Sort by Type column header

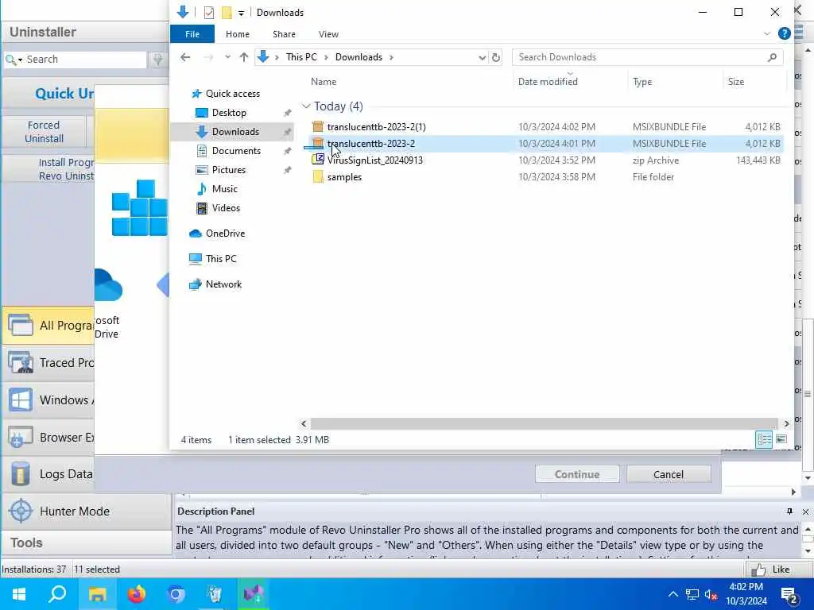click(x=642, y=82)
